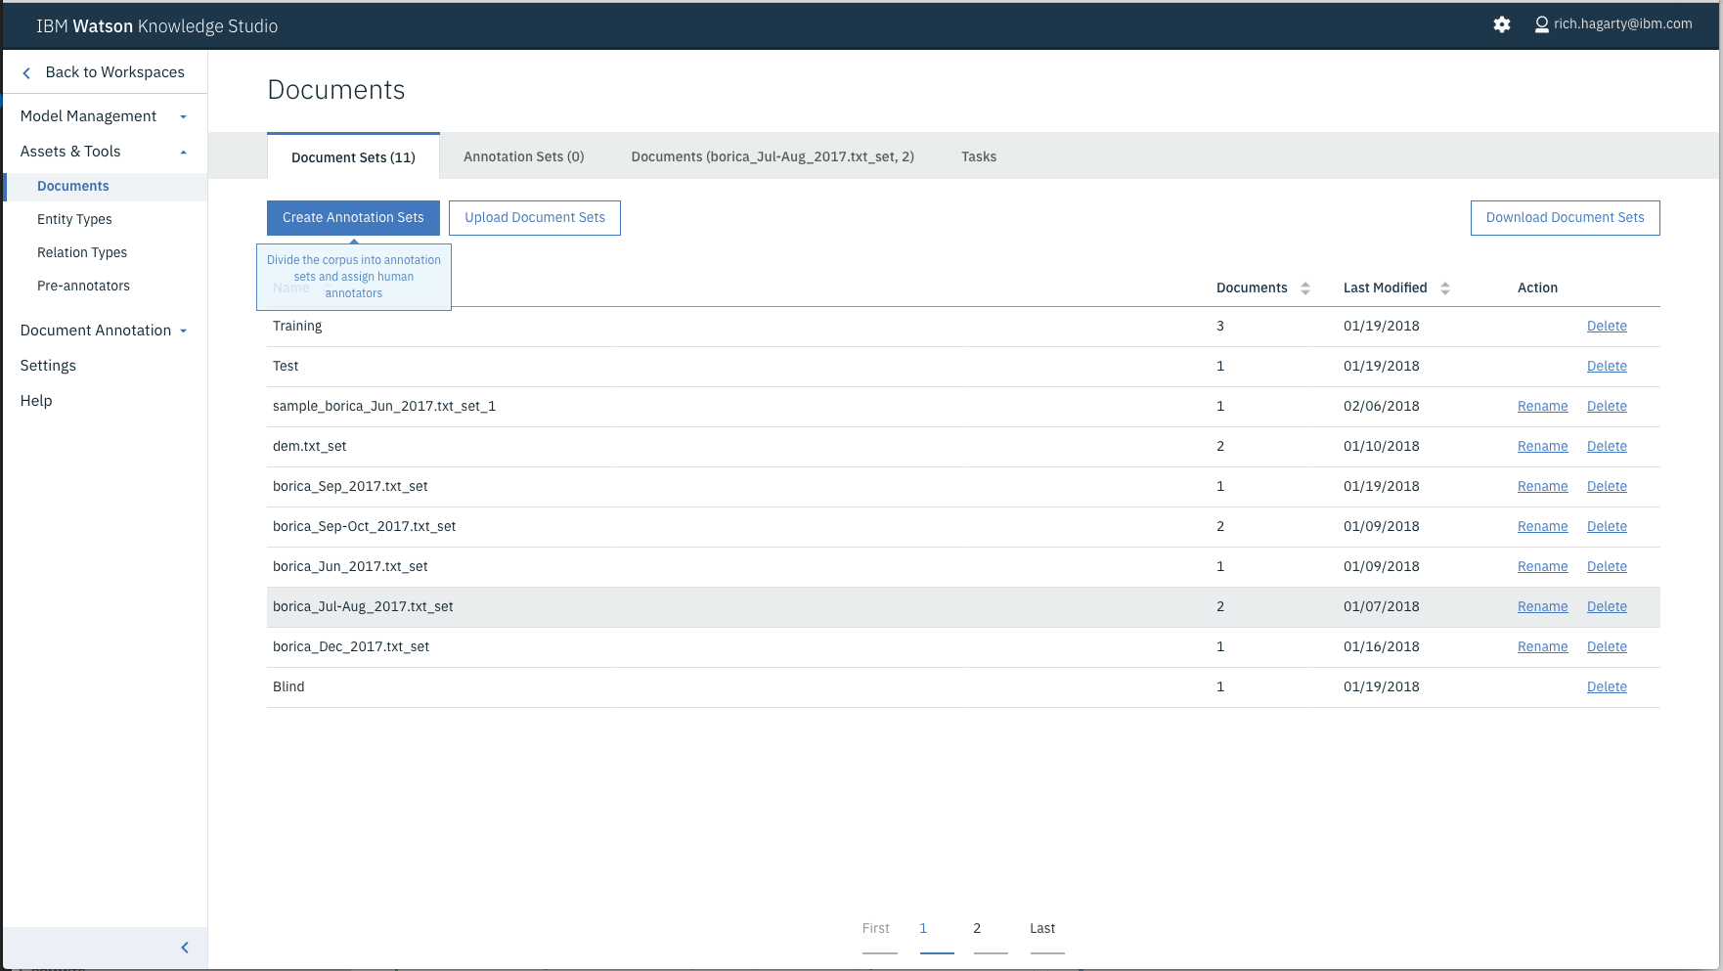Click the user profile icon

[1542, 24]
